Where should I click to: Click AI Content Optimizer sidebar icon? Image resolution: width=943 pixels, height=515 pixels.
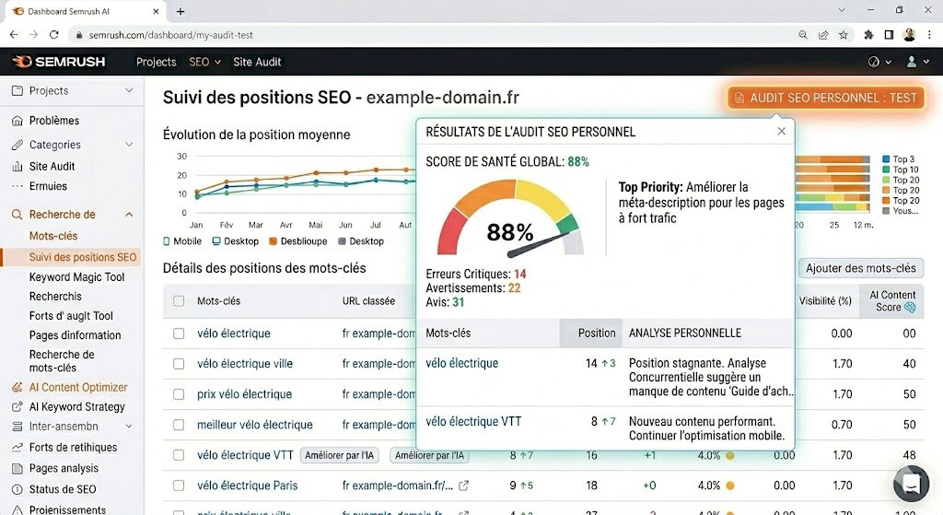pos(17,388)
